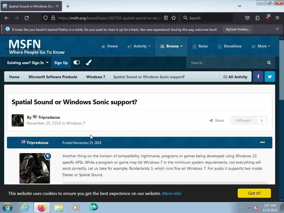This screenshot has height=213, width=284.
Task: Open the uBlock extension icon with badge
Action: [268, 17]
